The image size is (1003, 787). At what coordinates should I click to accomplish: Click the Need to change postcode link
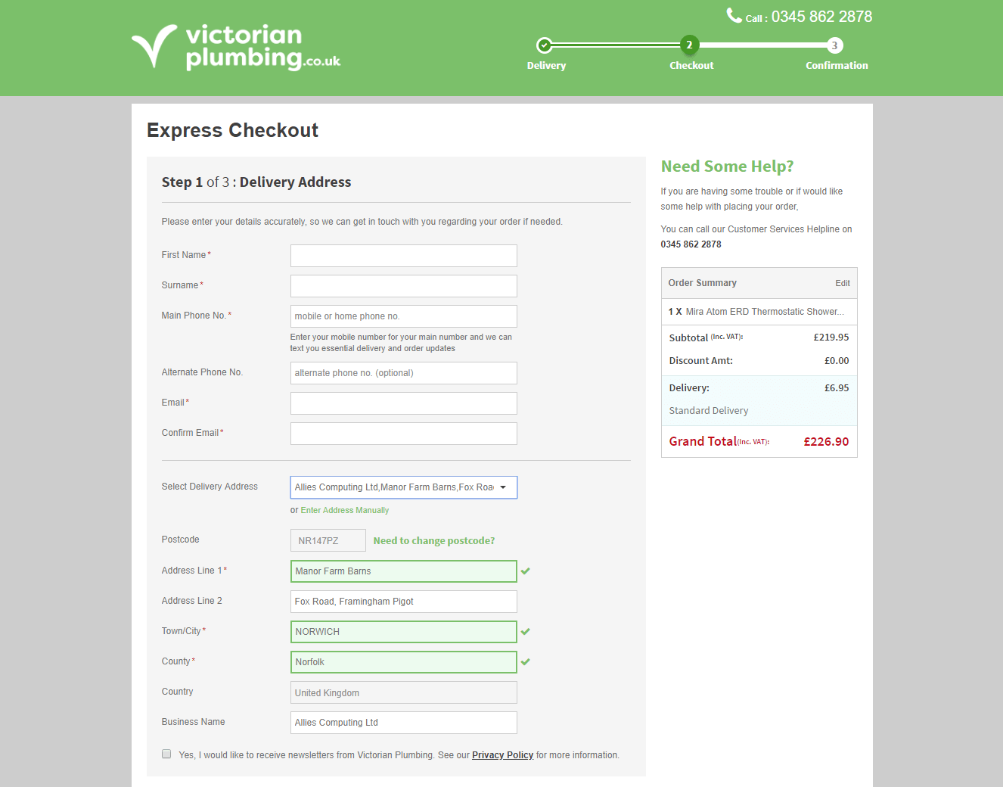point(433,540)
